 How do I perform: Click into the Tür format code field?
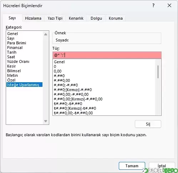pyautogui.click(x=107, y=55)
